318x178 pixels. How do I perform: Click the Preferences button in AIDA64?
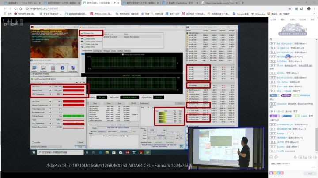point(144,103)
